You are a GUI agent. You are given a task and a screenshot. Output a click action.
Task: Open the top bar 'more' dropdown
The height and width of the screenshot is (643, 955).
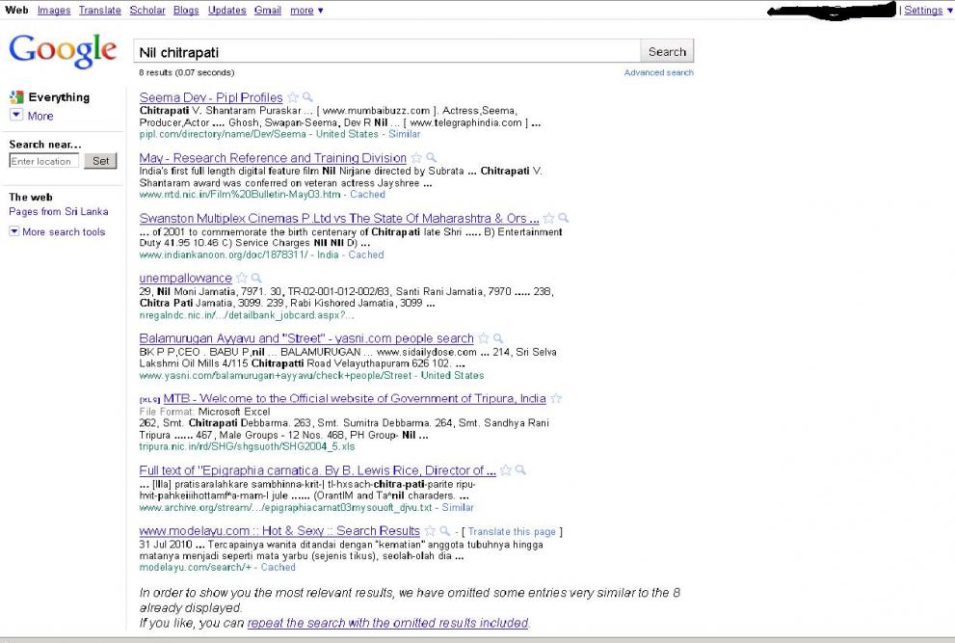point(306,11)
